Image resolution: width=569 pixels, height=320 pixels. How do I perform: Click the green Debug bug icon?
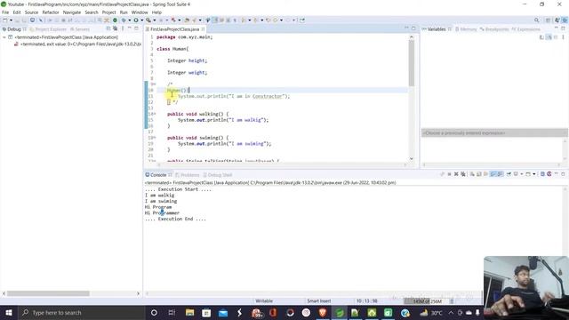pyautogui.click(x=124, y=20)
